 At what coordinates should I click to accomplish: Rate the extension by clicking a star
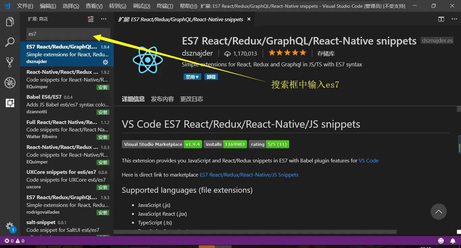click(x=287, y=53)
